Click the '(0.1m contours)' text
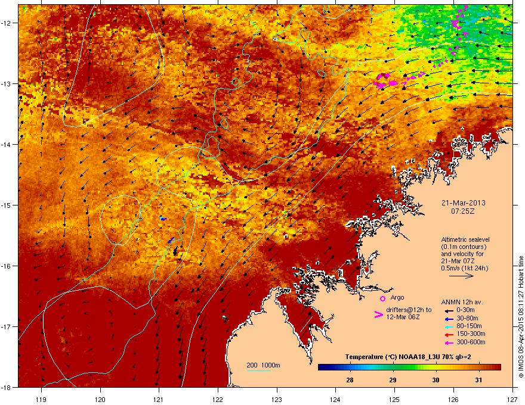The height and width of the screenshot is (405, 525). 464,247
